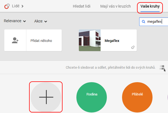
Task: Select the Vaše kruhy tab
Action: (x=150, y=6)
